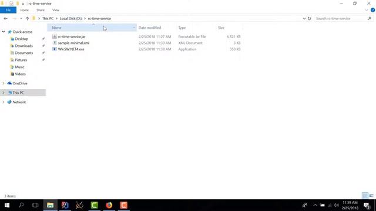Open Documents in navigation pane
Screen dimensions: 376x211
(x=23, y=53)
